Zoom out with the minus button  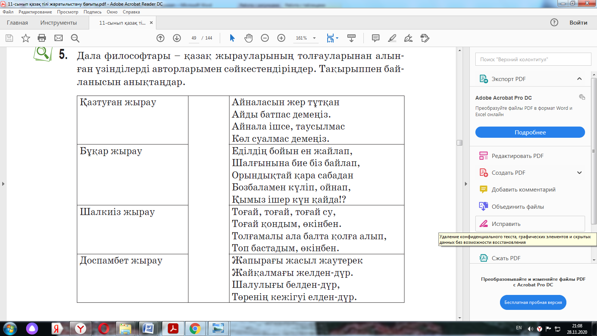tap(265, 38)
